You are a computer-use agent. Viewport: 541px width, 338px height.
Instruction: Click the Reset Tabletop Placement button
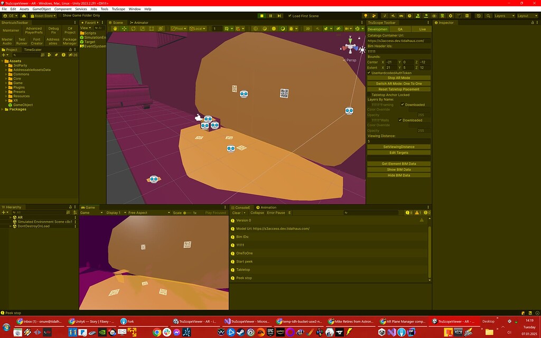click(x=399, y=89)
